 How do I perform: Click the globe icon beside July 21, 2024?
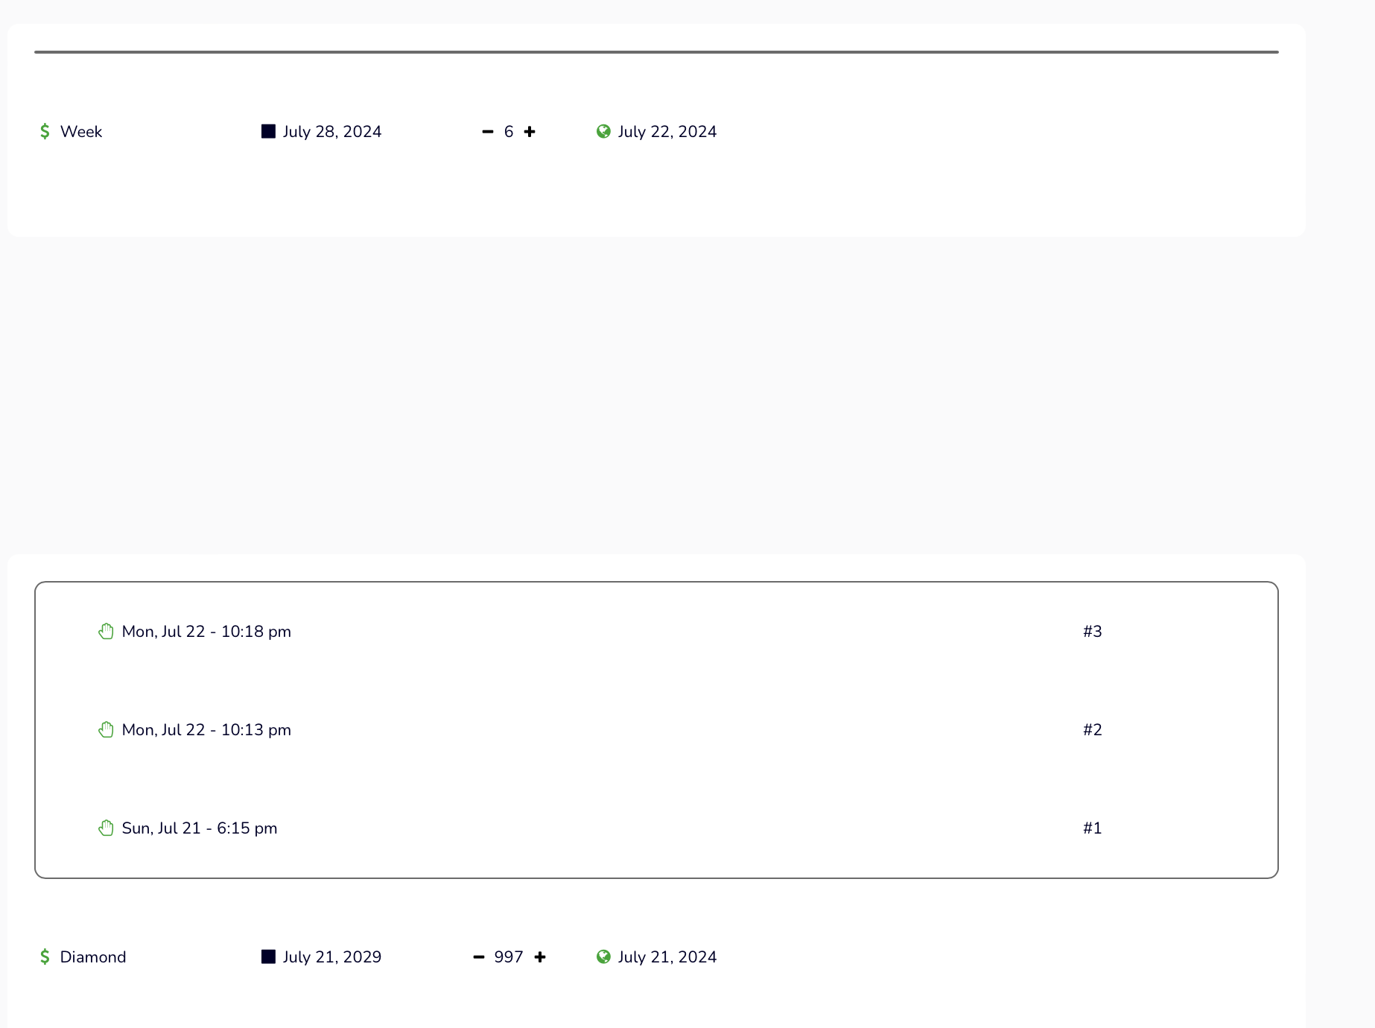(603, 957)
